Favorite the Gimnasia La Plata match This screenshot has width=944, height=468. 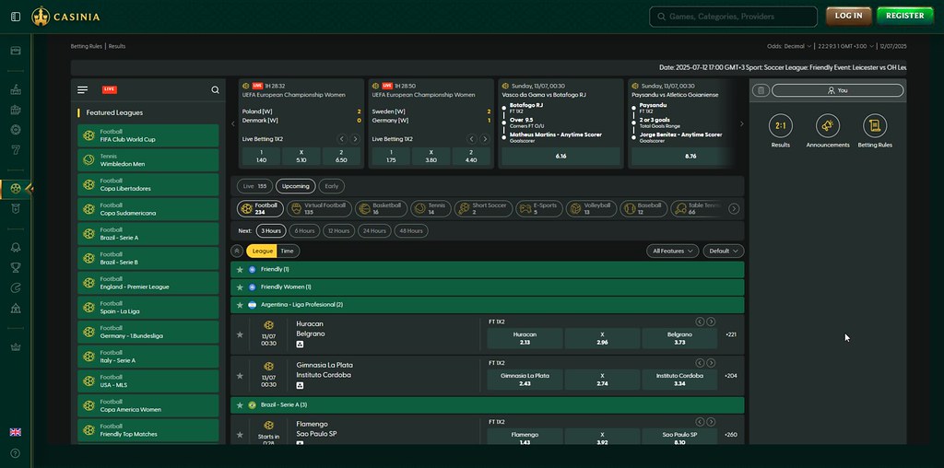click(x=240, y=375)
